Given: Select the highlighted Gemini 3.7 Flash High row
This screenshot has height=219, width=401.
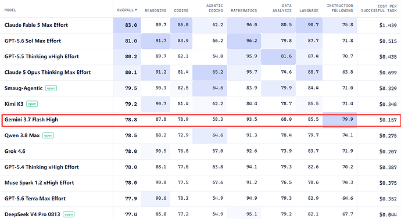Looking at the screenshot, I should [201, 120].
